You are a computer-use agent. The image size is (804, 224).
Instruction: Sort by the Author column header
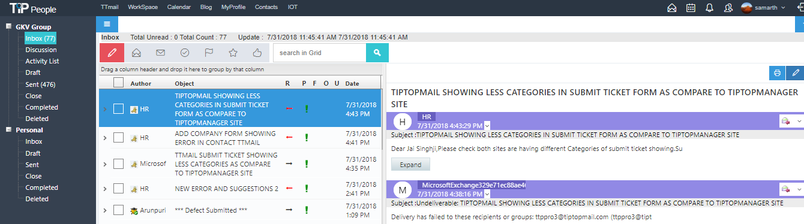(141, 83)
